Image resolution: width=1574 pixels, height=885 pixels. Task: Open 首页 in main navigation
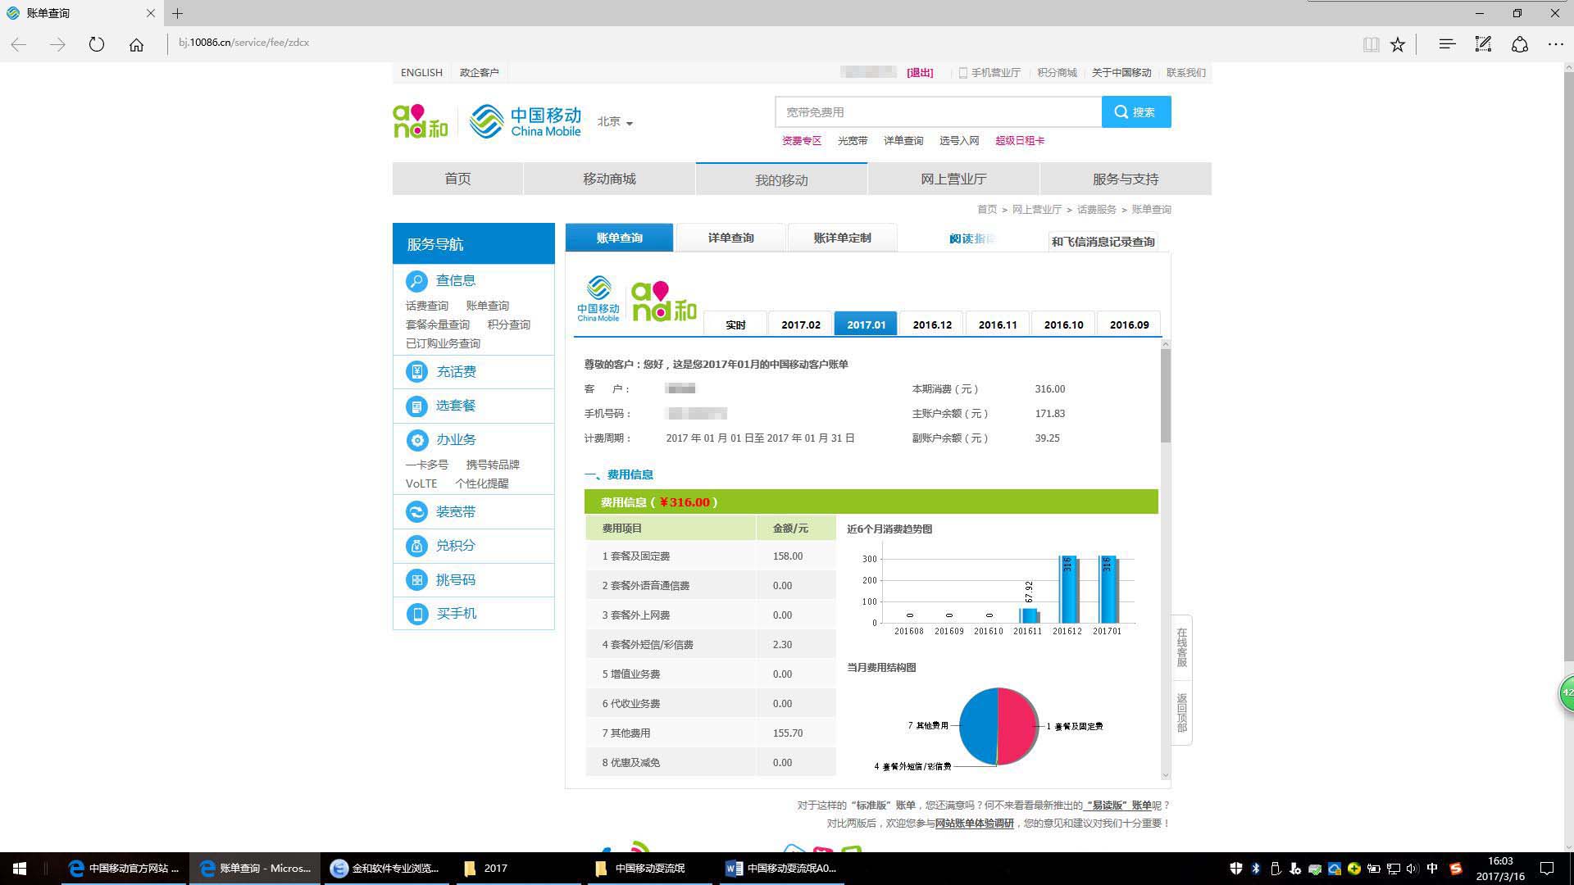pos(457,179)
